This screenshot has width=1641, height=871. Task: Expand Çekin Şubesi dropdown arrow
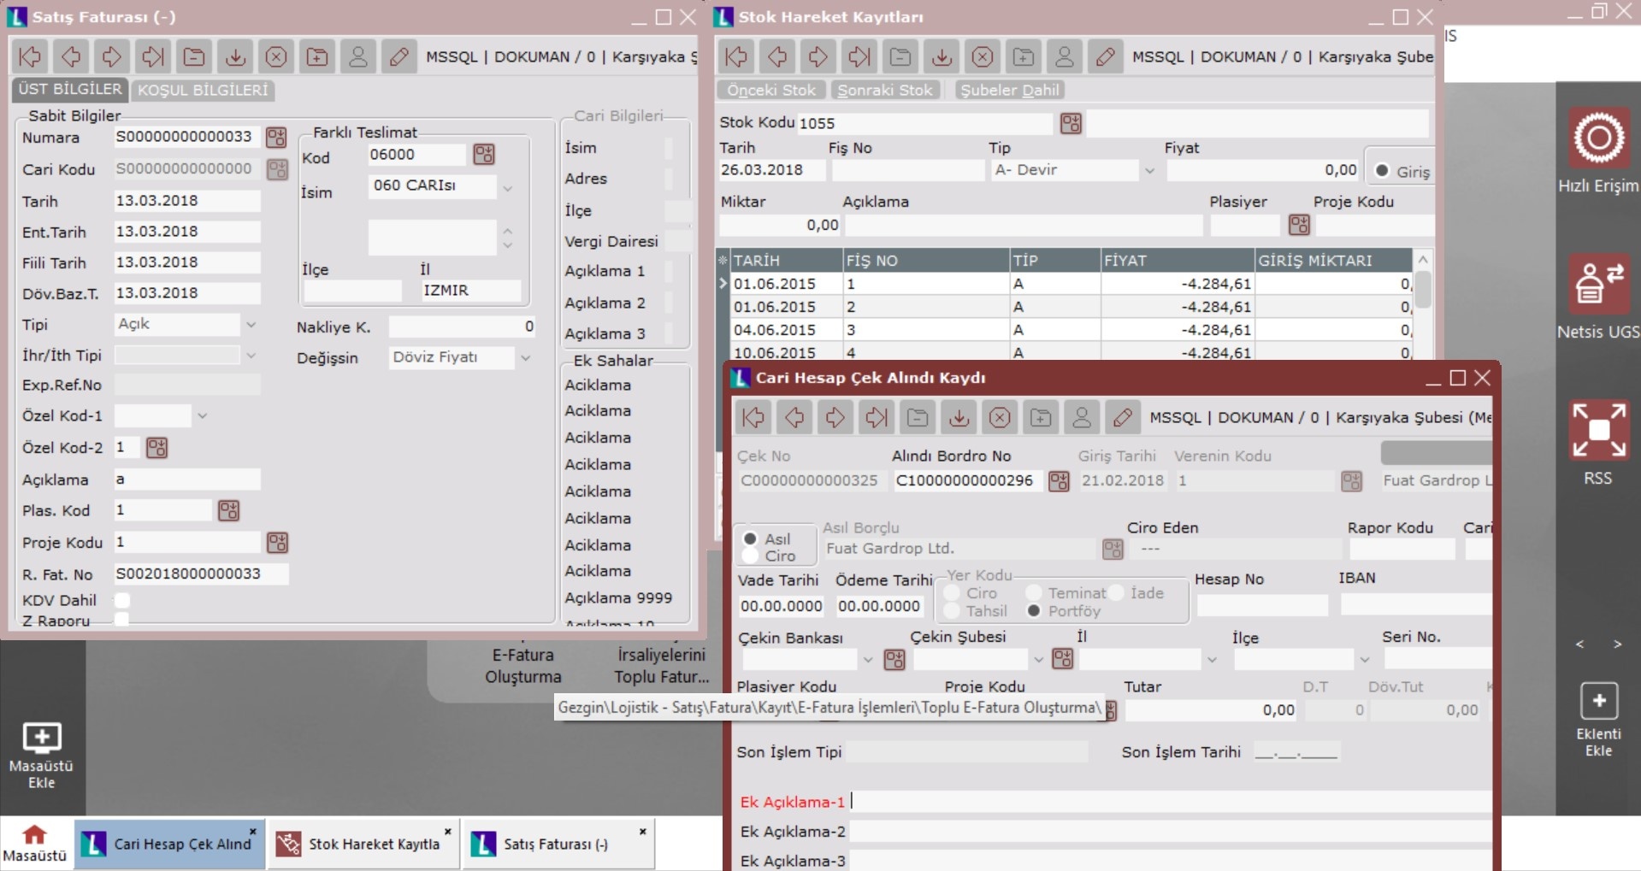pos(1039,659)
